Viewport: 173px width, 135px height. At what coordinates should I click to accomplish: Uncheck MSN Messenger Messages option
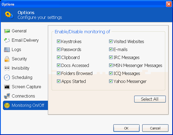tap(111, 65)
